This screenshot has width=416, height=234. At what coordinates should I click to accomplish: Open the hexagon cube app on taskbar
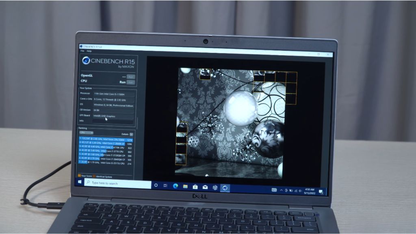coord(215,188)
